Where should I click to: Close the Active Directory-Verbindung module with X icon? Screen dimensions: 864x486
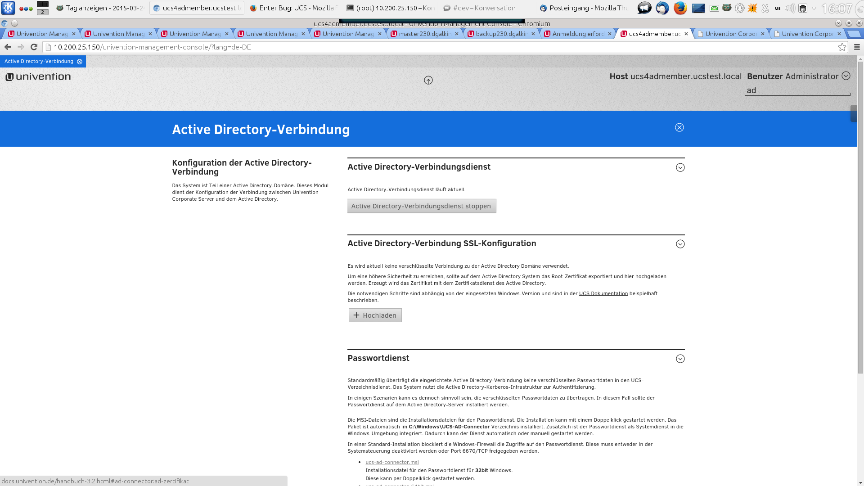pos(679,128)
